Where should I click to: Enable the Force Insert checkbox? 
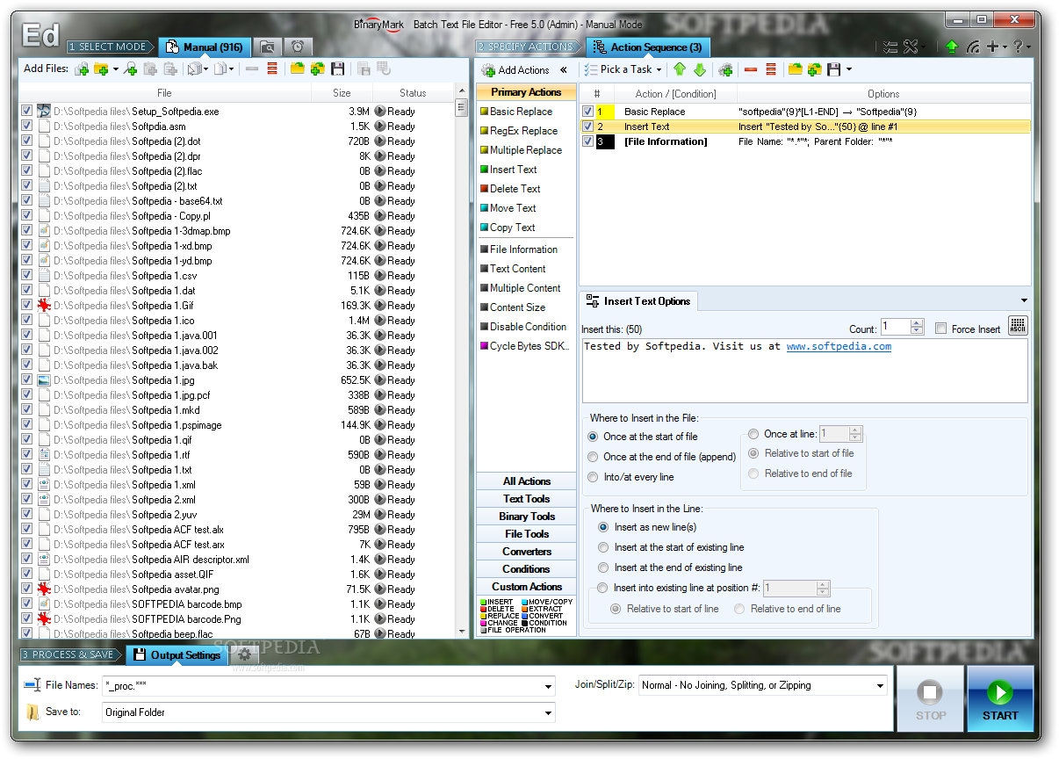[940, 329]
